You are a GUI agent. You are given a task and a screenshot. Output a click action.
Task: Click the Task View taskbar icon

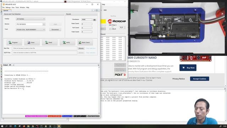tap(11, 126)
